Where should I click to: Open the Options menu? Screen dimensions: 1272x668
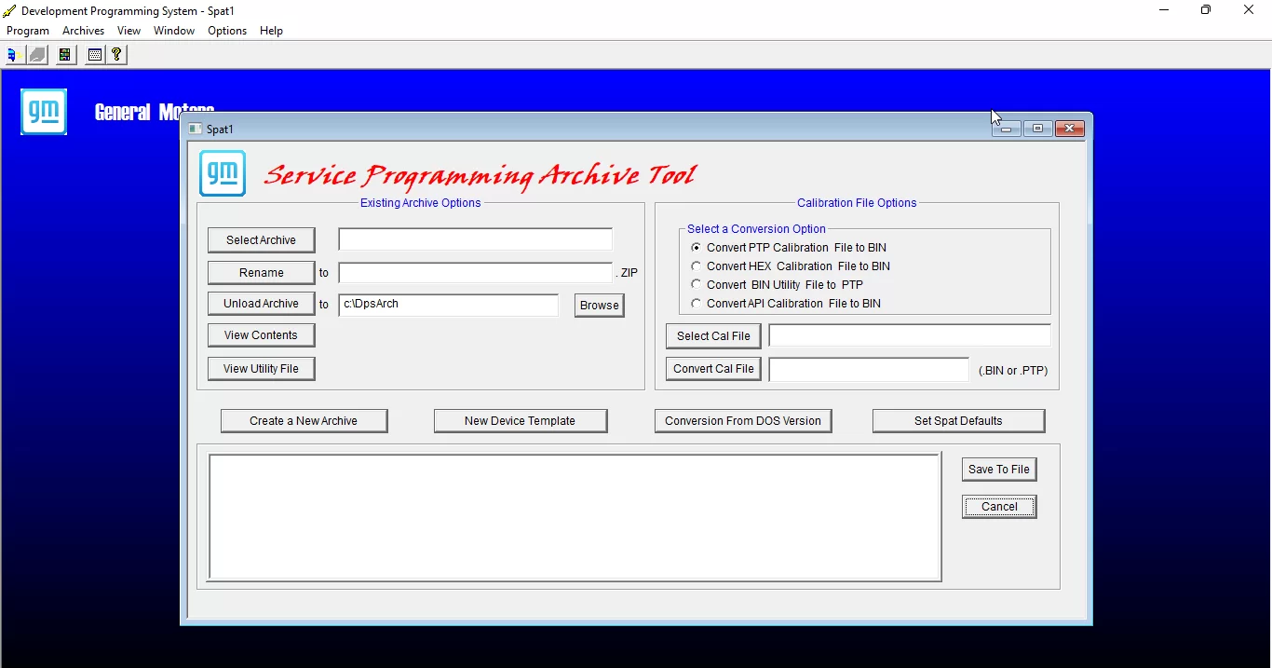[x=226, y=30]
